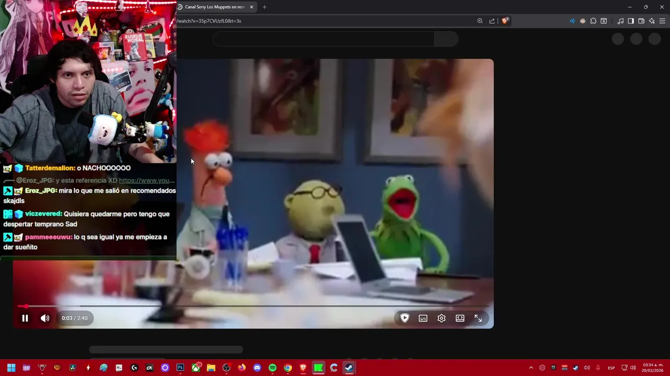Switch the ESP keyboard language
The height and width of the screenshot is (376, 670).
tap(611, 368)
